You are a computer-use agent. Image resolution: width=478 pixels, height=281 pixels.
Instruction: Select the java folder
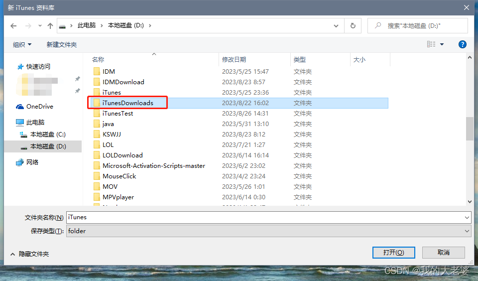pyautogui.click(x=108, y=124)
